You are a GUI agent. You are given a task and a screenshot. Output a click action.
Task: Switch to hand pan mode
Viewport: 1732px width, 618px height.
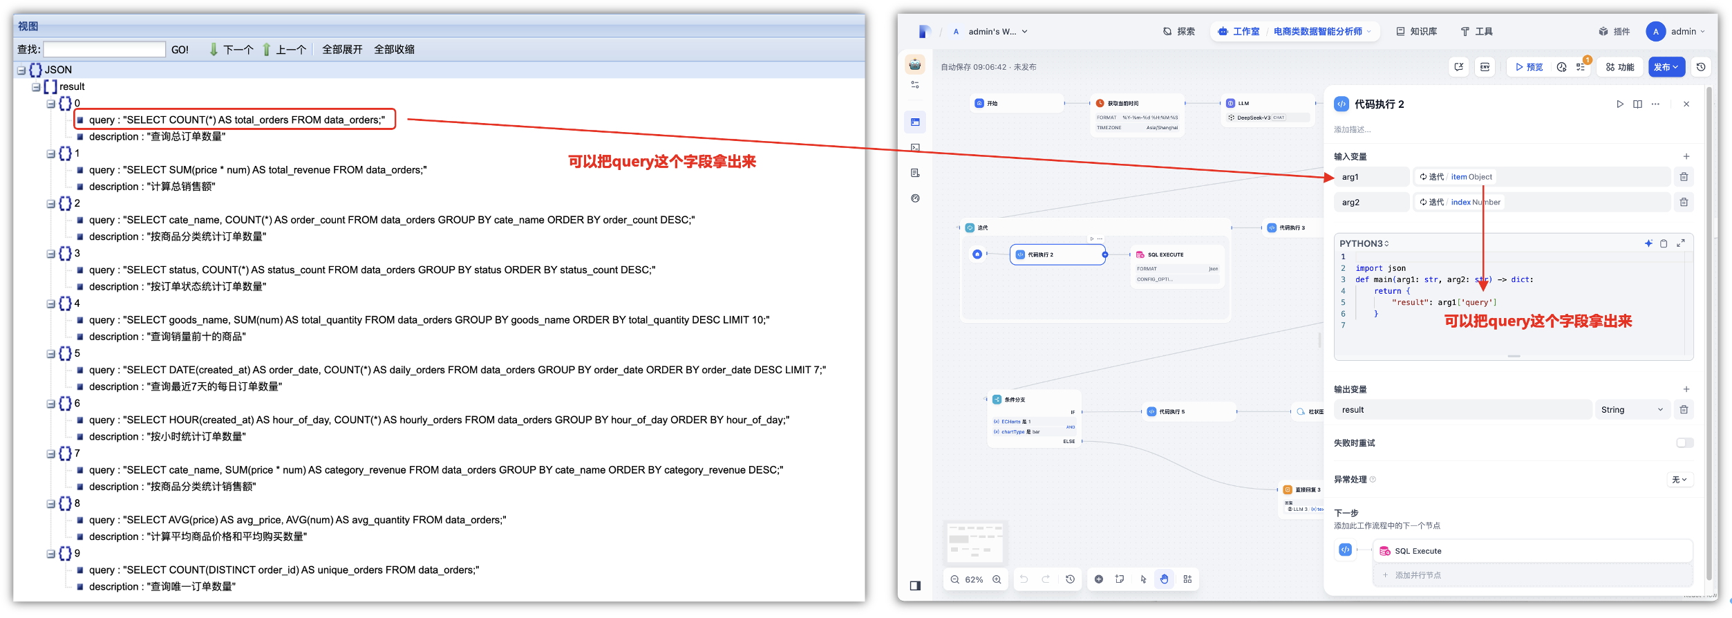(1165, 579)
